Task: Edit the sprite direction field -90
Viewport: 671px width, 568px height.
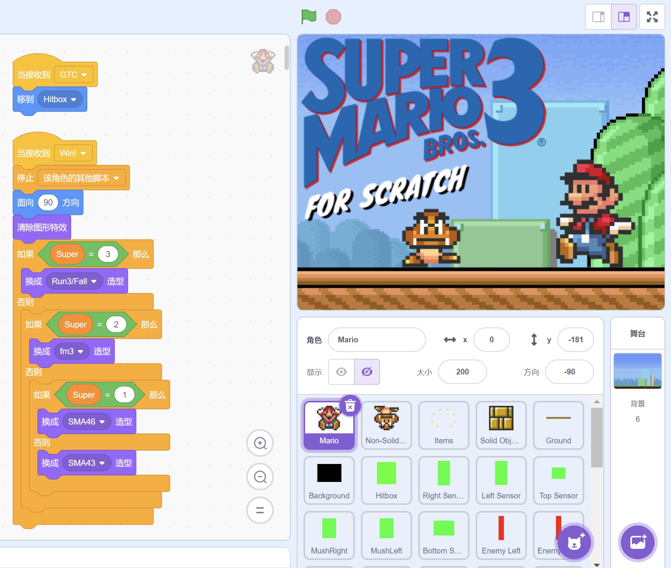Action: (570, 372)
